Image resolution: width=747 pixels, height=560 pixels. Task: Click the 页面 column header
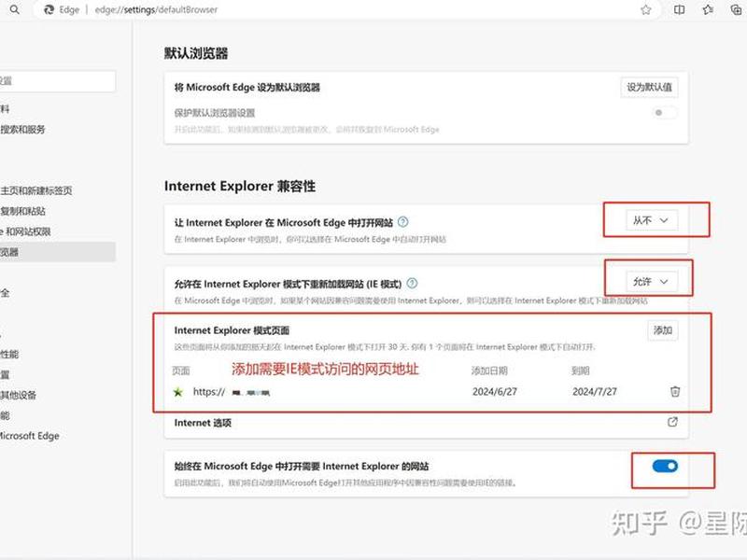(181, 371)
